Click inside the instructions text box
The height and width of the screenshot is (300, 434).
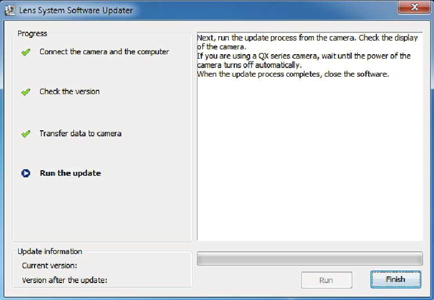(309, 158)
